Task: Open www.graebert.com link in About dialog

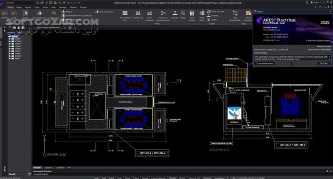Action: click(272, 30)
